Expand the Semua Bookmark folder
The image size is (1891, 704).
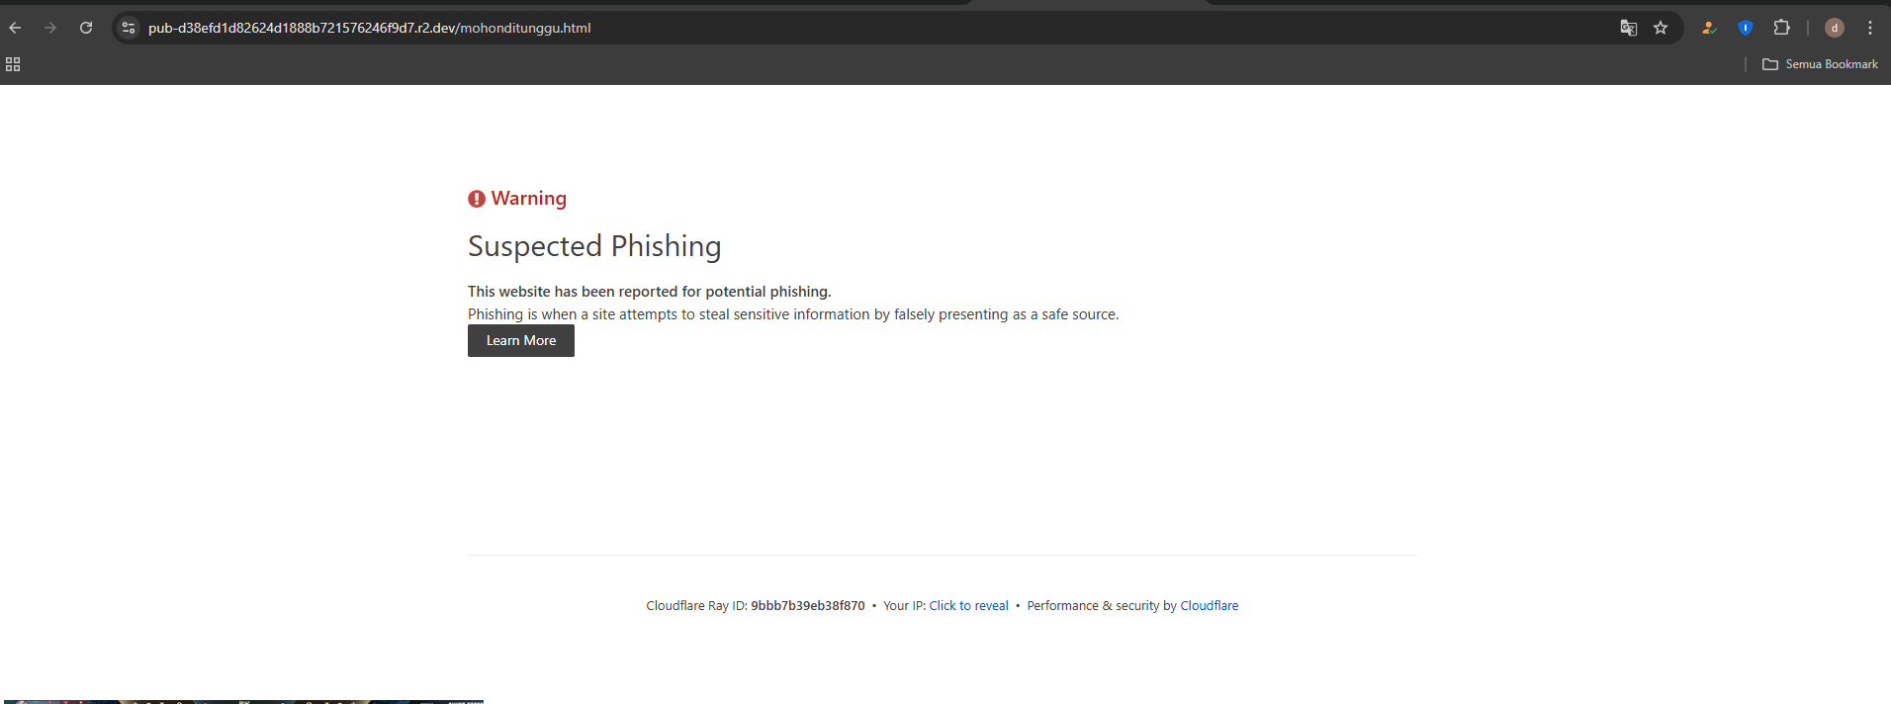pyautogui.click(x=1820, y=64)
